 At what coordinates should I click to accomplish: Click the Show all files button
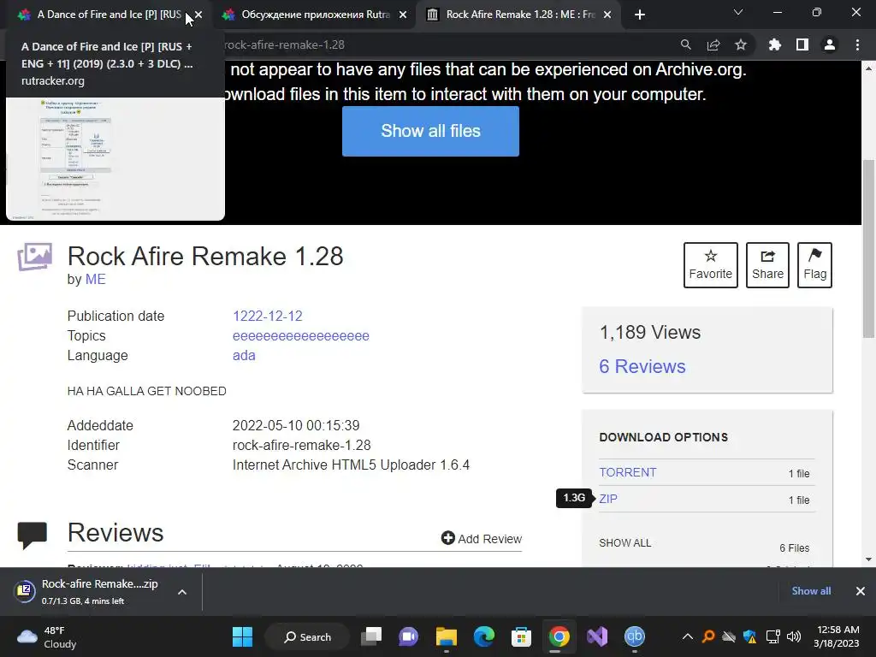(430, 131)
